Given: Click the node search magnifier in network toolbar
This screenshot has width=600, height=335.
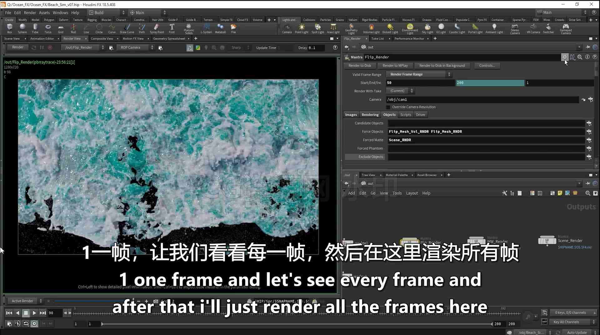Looking at the screenshot, I should [587, 193].
